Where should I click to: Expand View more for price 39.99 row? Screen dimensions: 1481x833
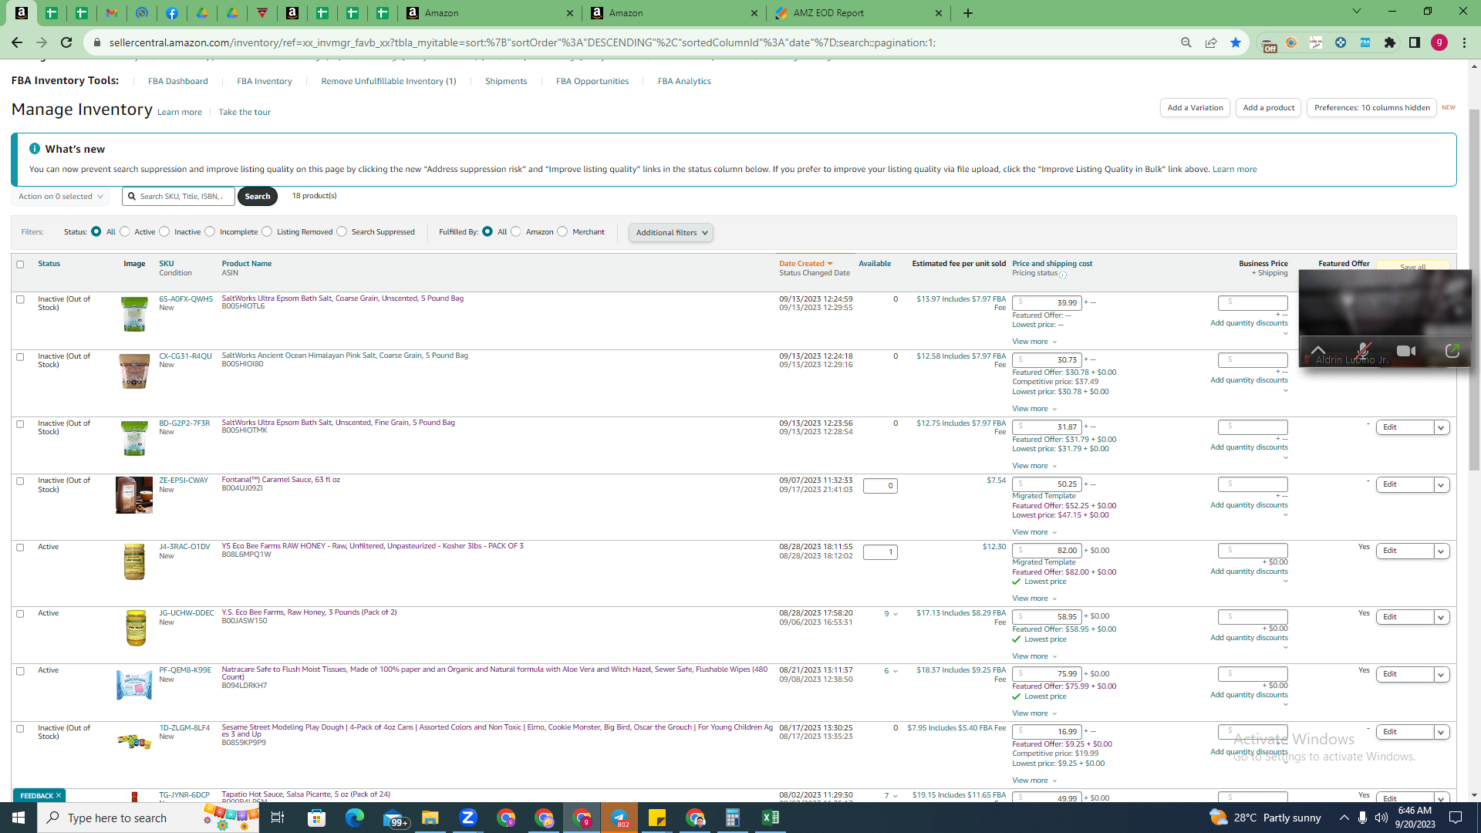tap(1034, 342)
